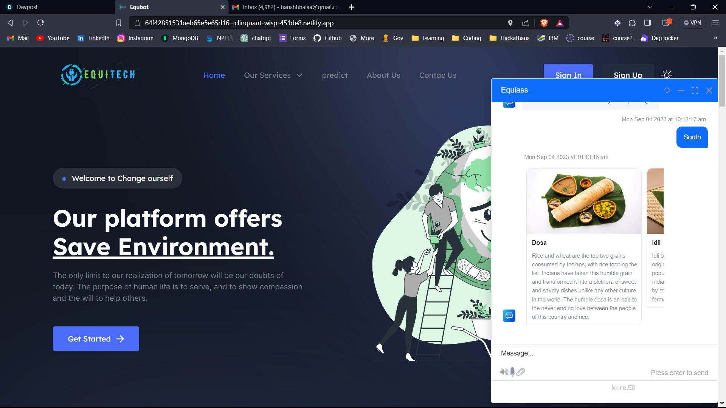This screenshot has width=726, height=408.
Task: Open the tab search dropdown arrow
Action: tap(650, 7)
